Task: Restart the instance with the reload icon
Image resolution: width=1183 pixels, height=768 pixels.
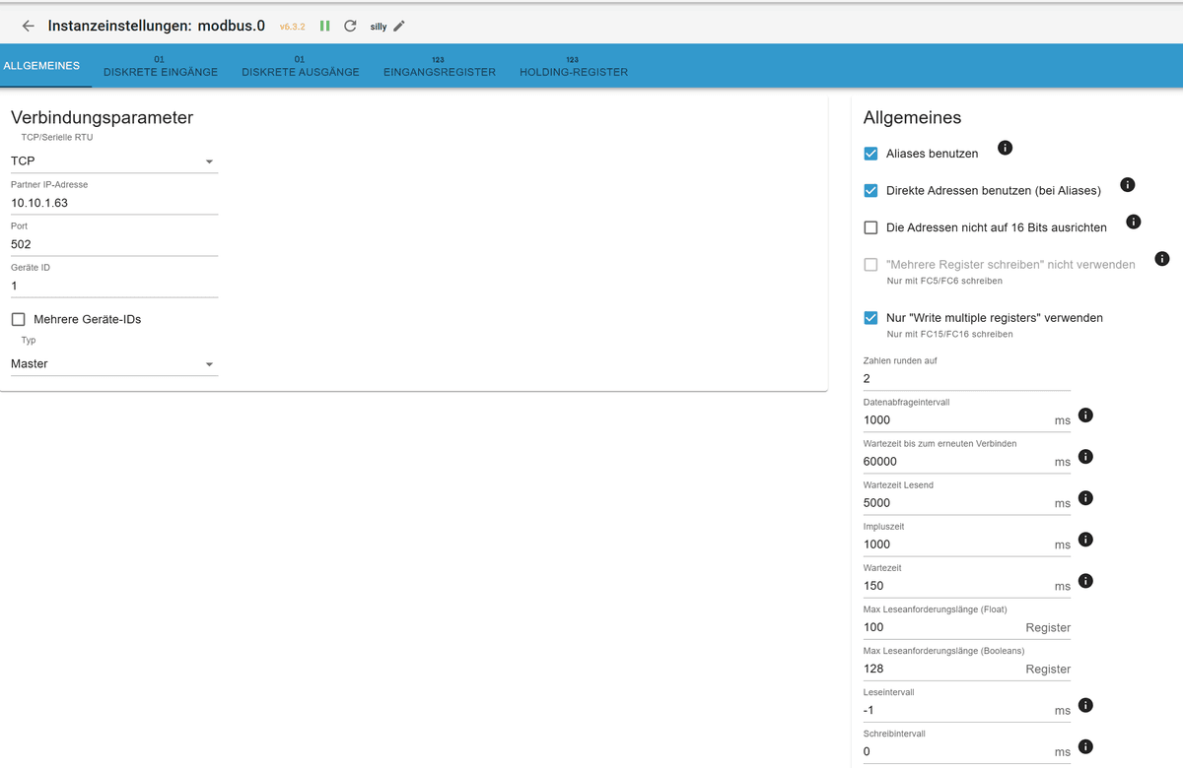Action: click(x=350, y=27)
